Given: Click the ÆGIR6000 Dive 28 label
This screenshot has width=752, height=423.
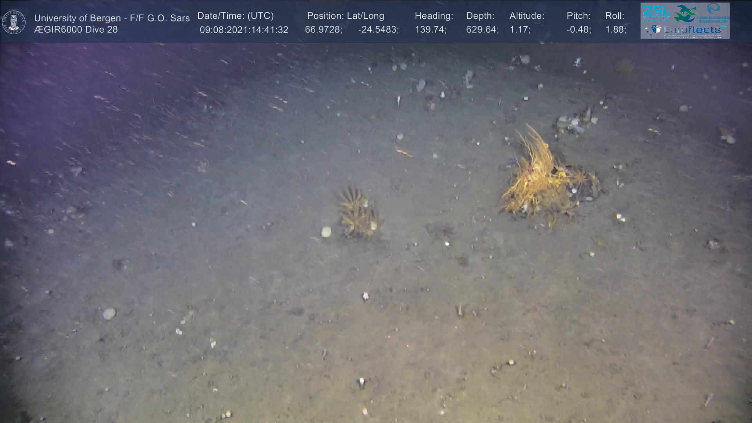Looking at the screenshot, I should coord(76,30).
